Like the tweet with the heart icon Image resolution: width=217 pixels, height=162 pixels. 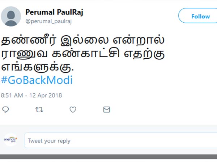click(73, 109)
